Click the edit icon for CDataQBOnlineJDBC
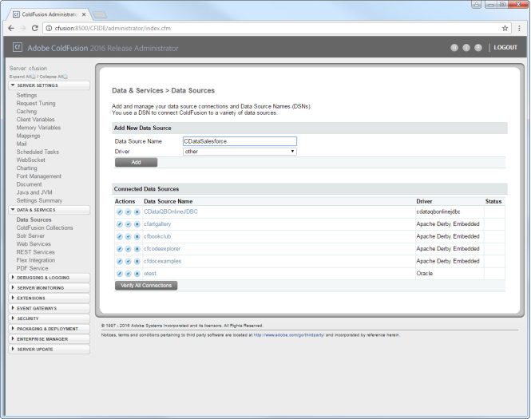 (x=120, y=212)
